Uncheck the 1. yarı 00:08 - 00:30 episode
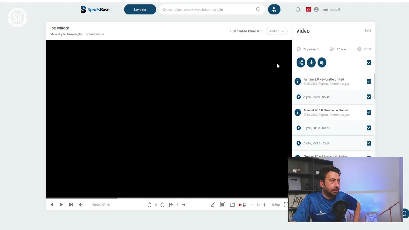 [x=369, y=128]
